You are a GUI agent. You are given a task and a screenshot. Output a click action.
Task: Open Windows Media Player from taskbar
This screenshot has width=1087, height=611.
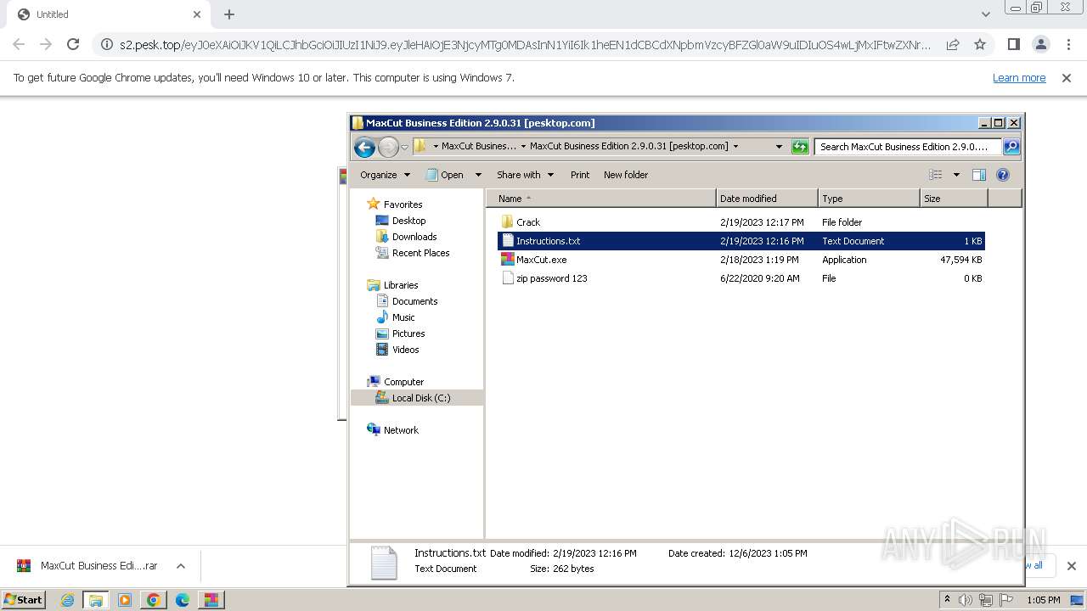(124, 600)
